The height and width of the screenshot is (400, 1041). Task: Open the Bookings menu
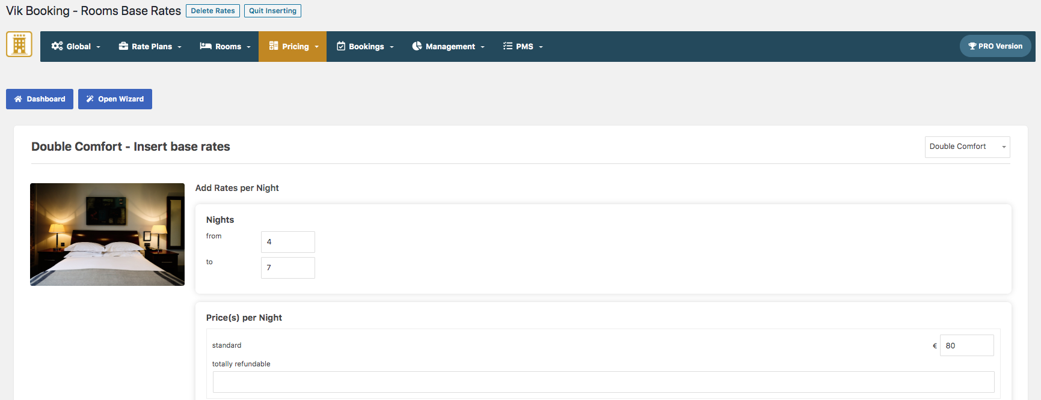pyautogui.click(x=365, y=46)
